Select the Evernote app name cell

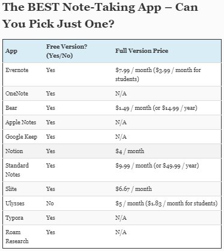pos(17,70)
